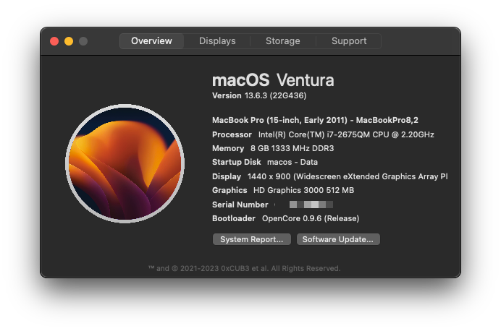This screenshot has width=501, height=331.
Task: Switch to the Overview tab
Action: (x=151, y=41)
